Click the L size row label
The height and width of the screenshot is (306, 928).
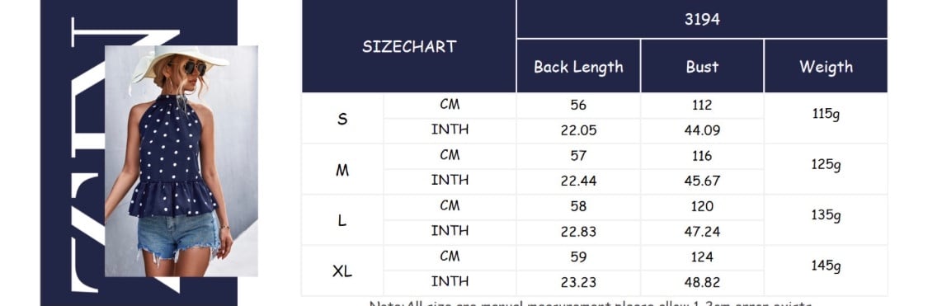pyautogui.click(x=342, y=221)
